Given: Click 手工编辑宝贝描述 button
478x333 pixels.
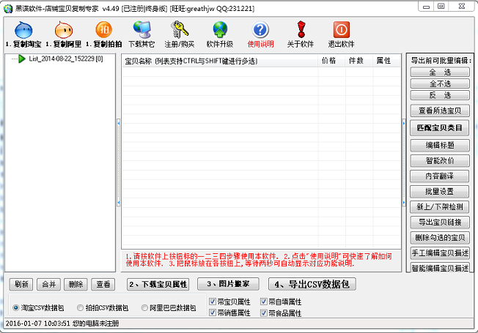Looking at the screenshot, I should point(440,252).
